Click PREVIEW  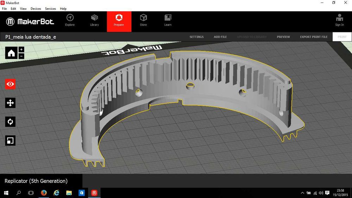(x=283, y=37)
